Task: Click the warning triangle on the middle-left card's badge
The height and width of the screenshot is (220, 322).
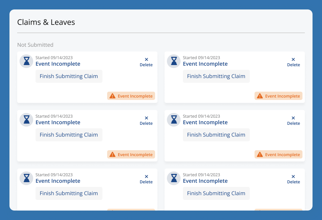Action: pos(112,154)
